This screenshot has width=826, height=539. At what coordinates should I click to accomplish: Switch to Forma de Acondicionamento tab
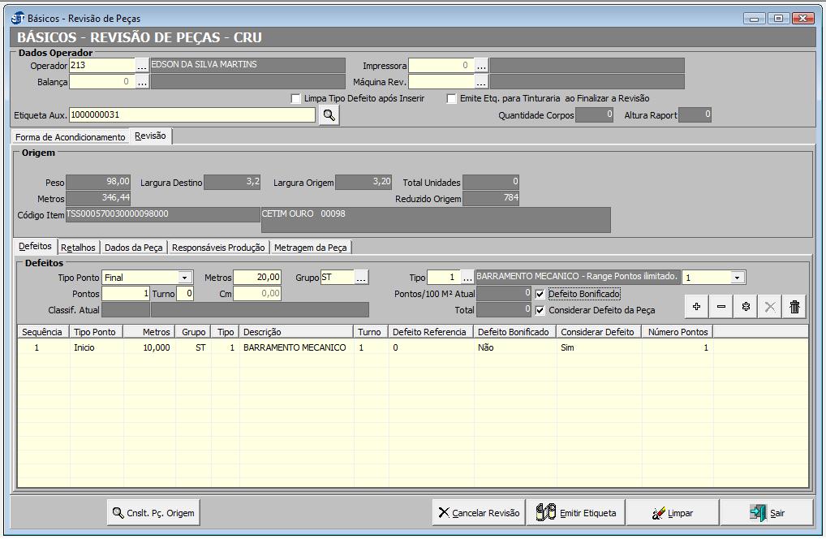click(x=71, y=137)
